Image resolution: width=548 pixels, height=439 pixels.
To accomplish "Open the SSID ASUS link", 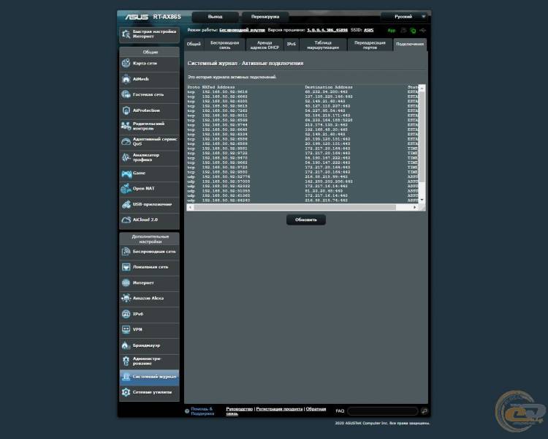I will coord(368,30).
